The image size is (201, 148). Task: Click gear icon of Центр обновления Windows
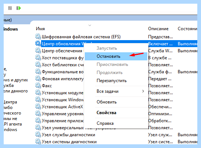(x=38, y=43)
